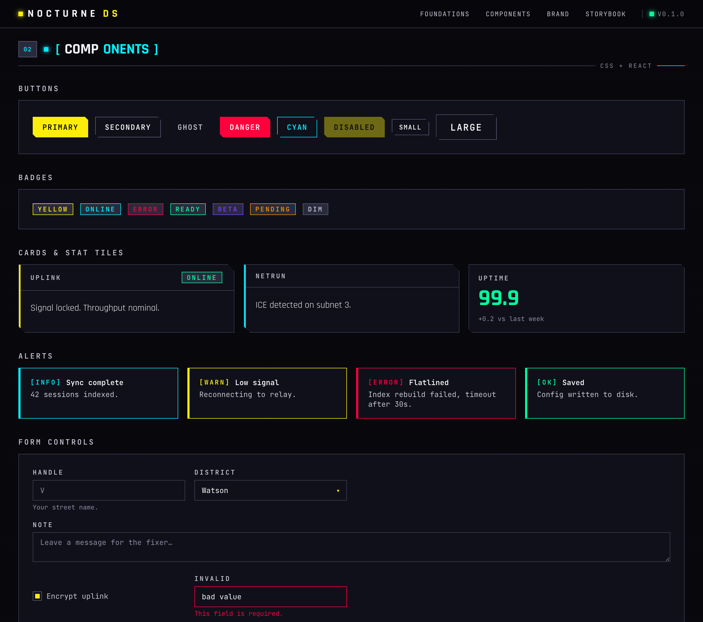Click the Online badge in Uplink card
This screenshot has width=703, height=622.
202,278
